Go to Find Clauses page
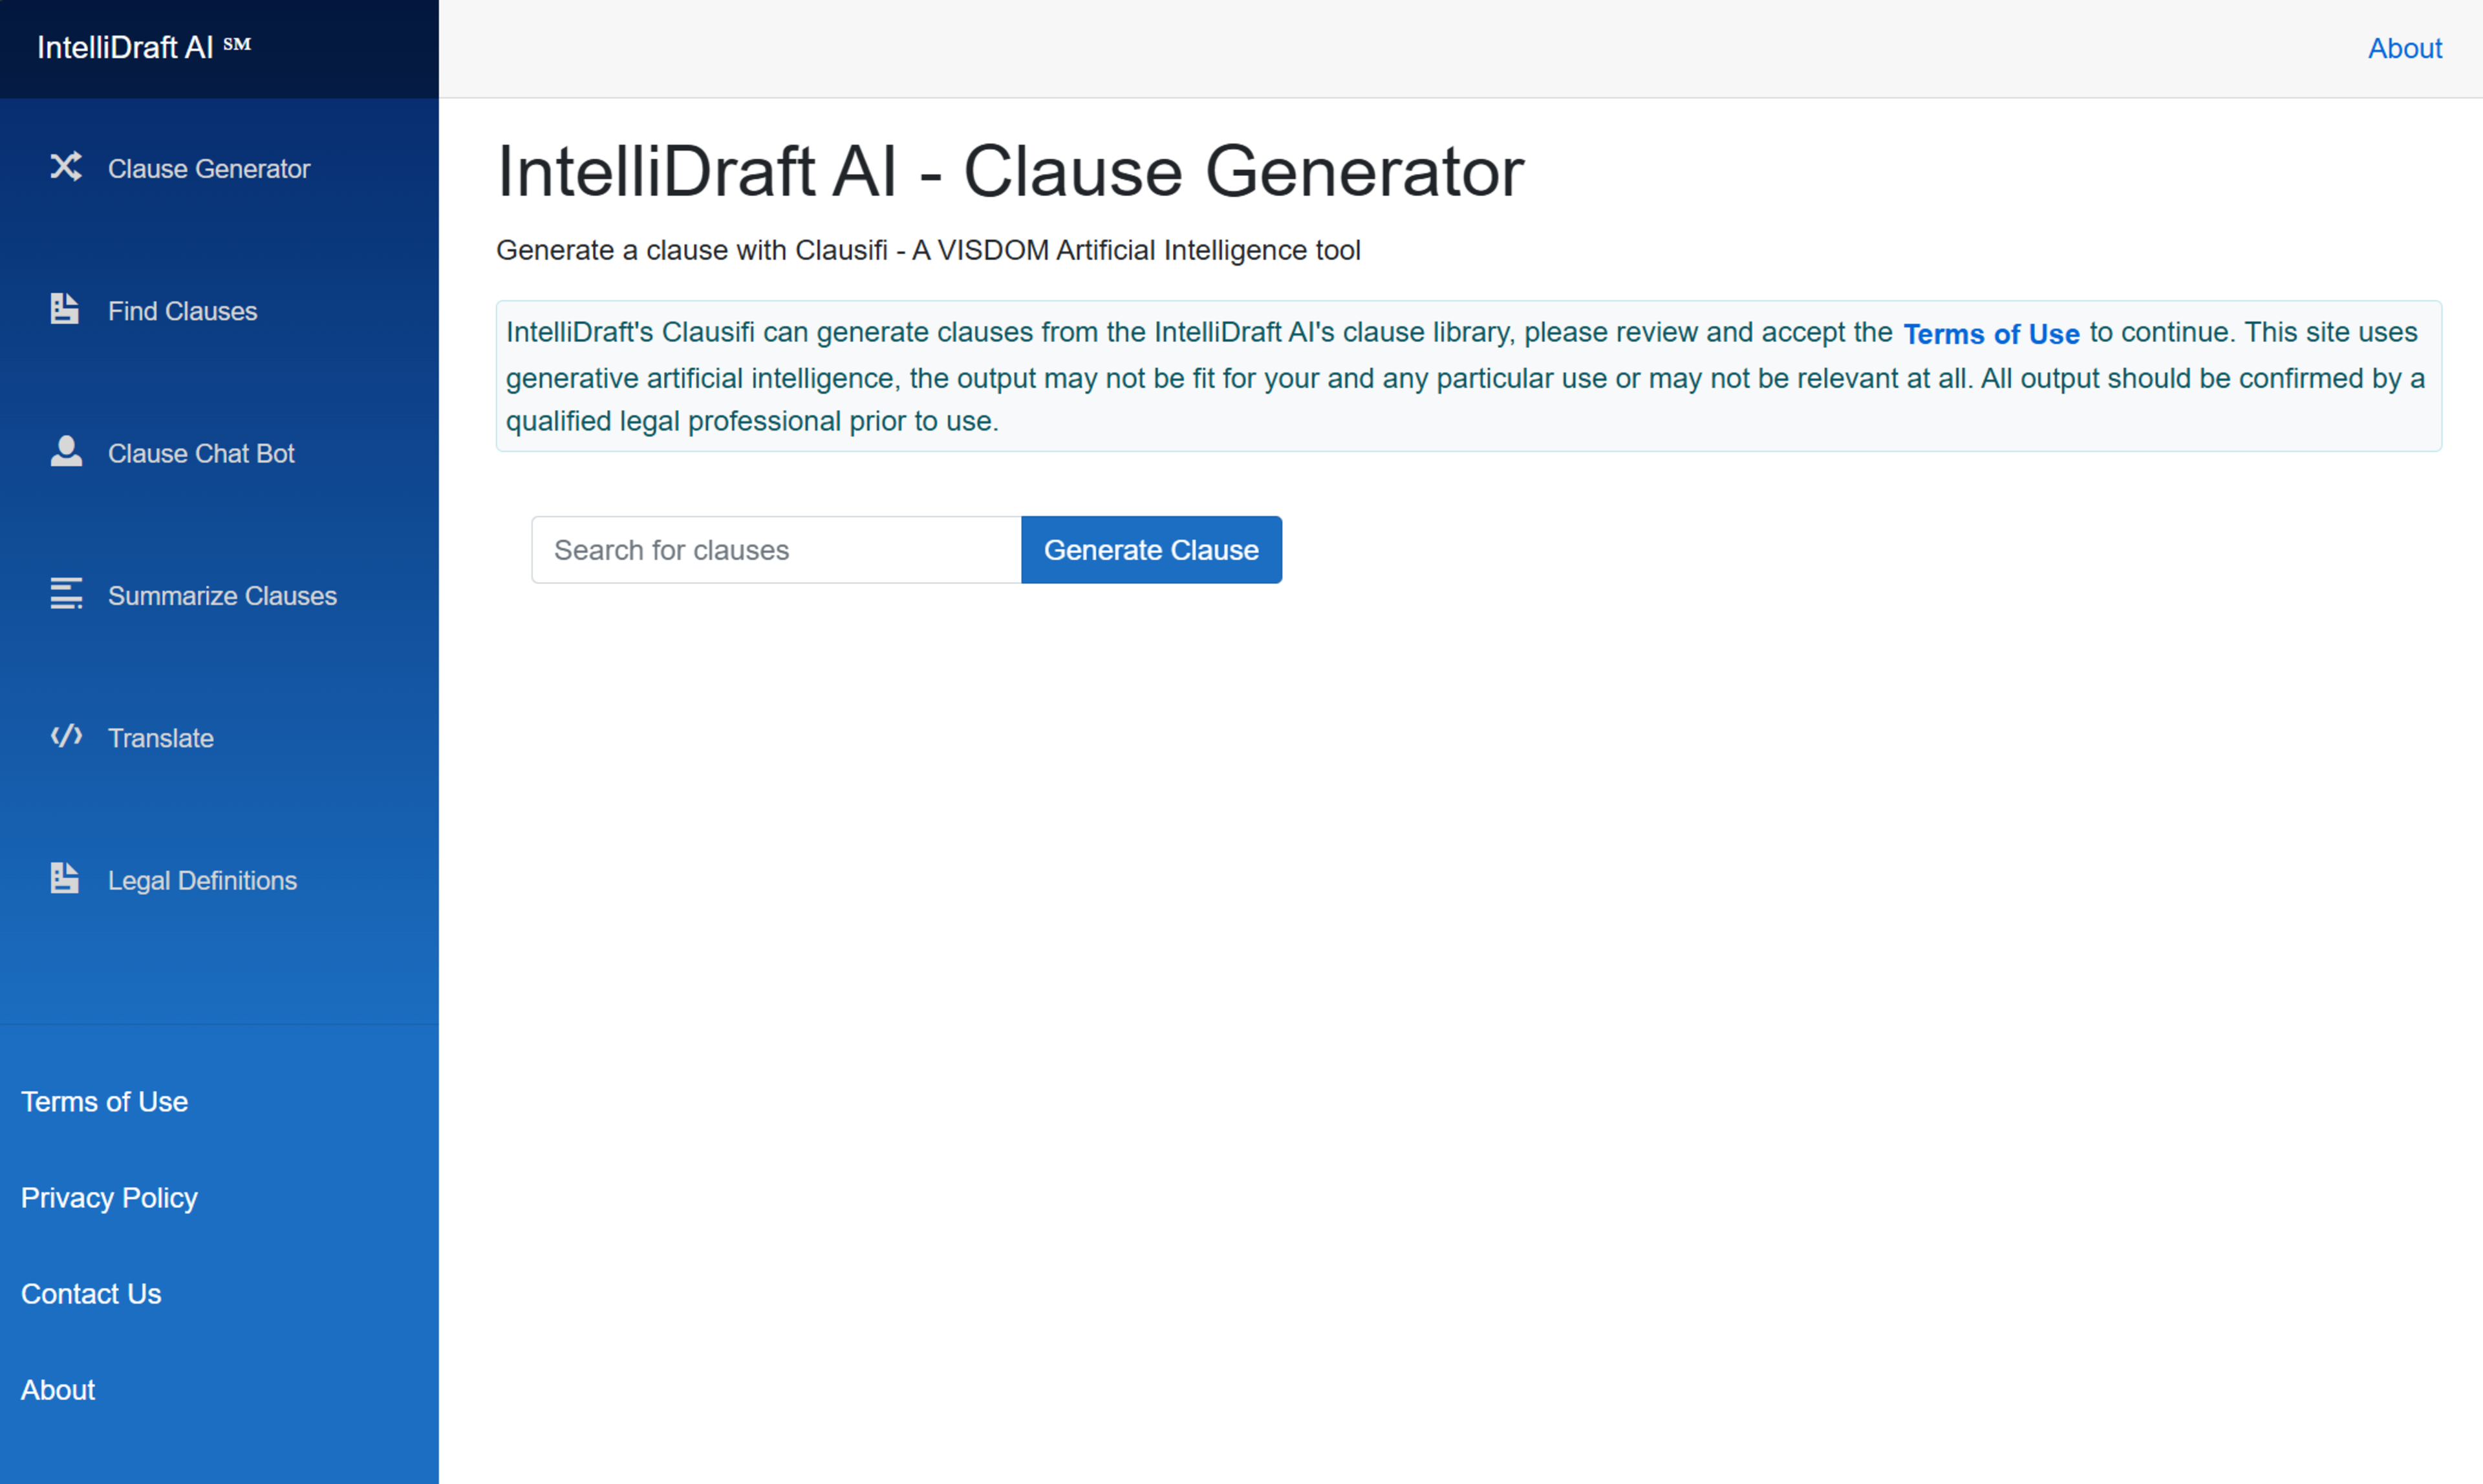Viewport: 2483px width, 1484px height. coord(182,311)
